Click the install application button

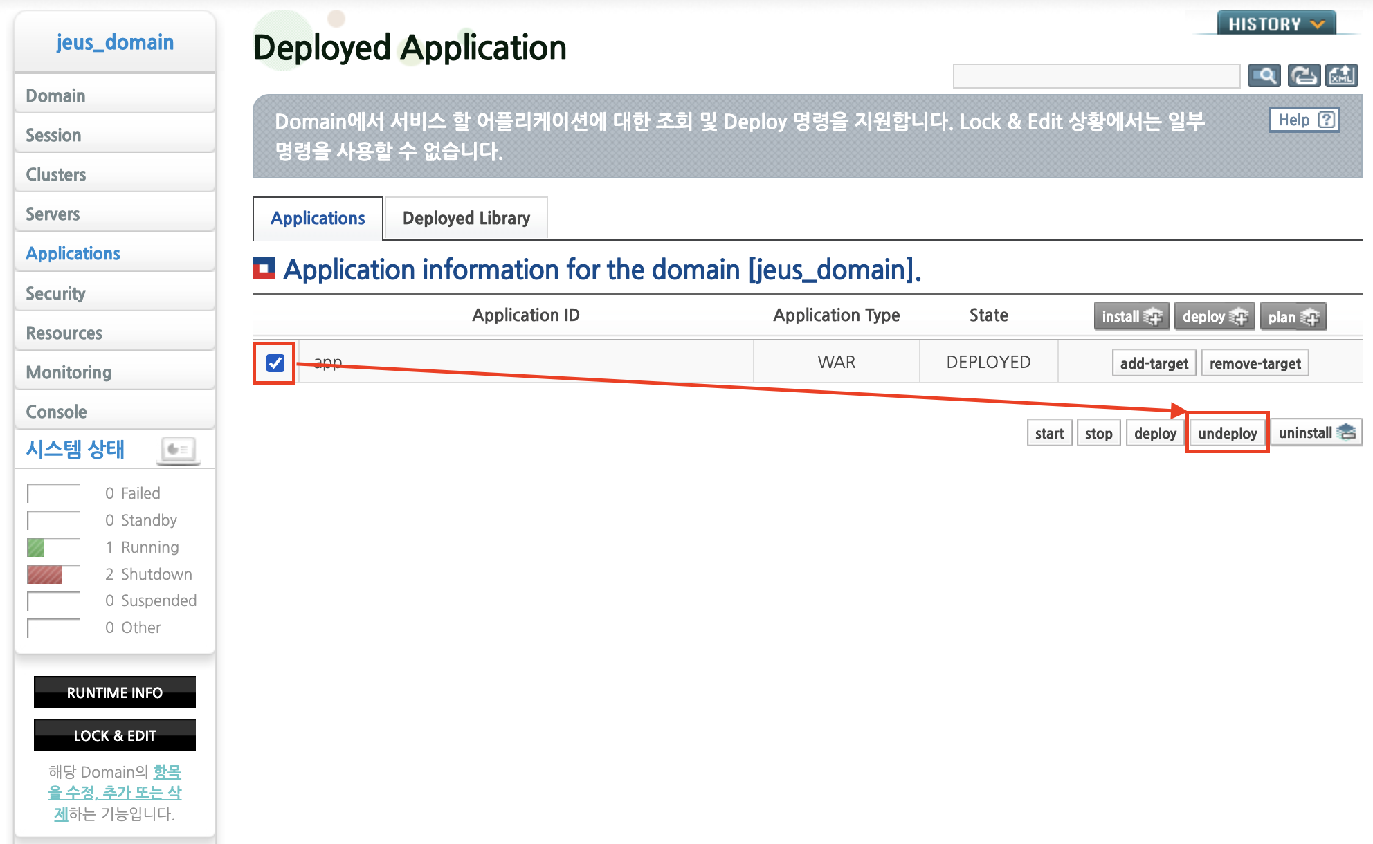point(1131,316)
